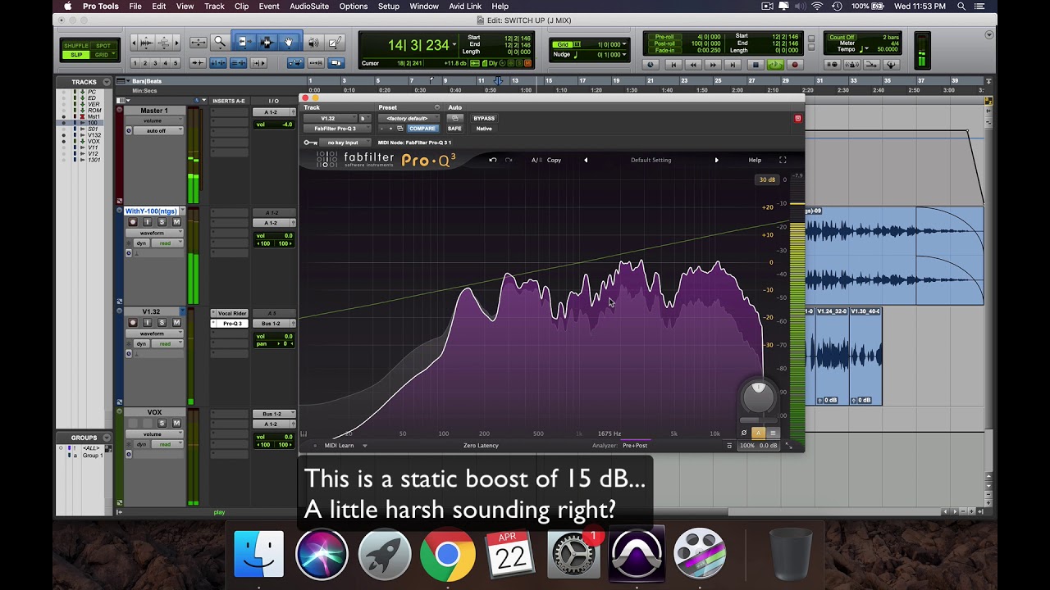
Task: Enable Shuffle edit mode
Action: 76,46
